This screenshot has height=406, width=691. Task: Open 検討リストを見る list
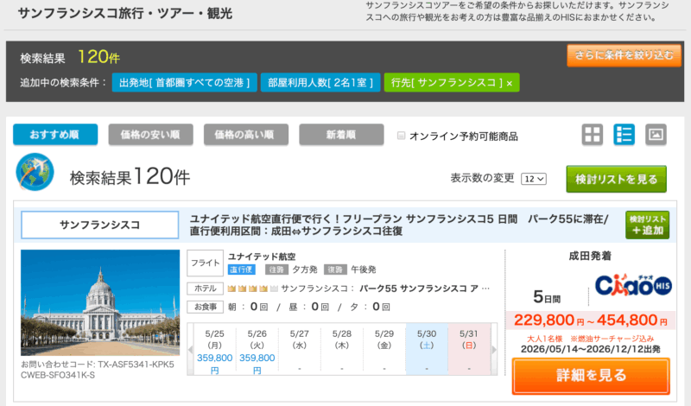(616, 179)
